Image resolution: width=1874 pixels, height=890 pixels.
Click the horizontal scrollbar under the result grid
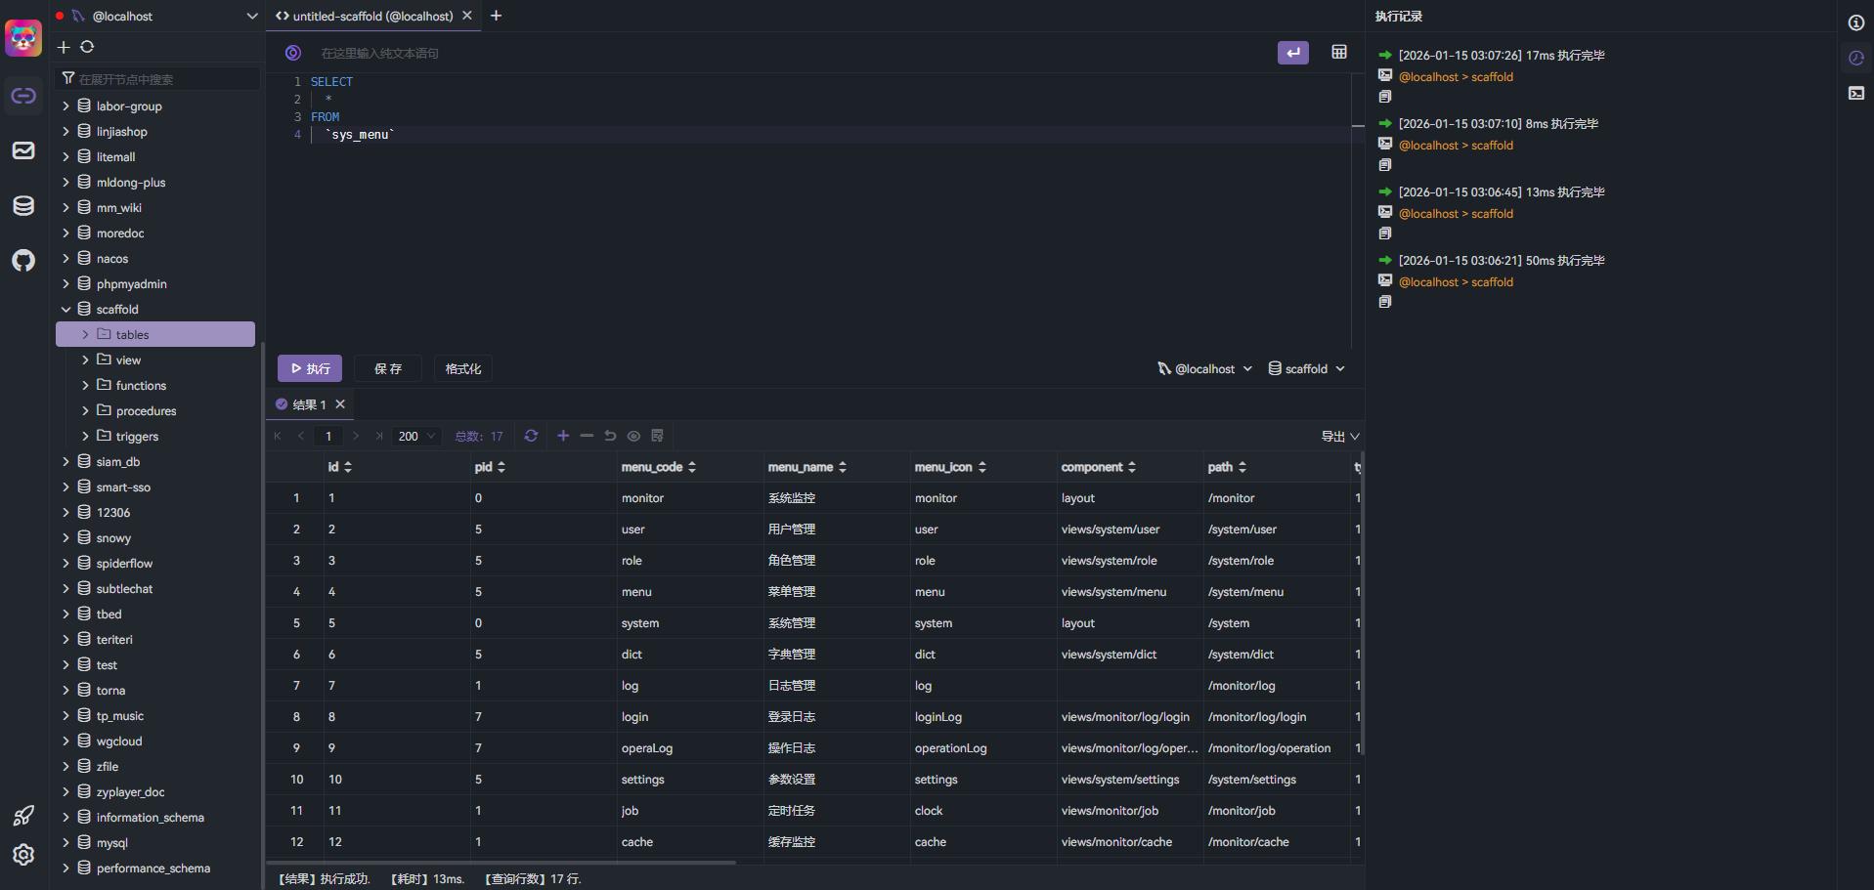[501, 863]
